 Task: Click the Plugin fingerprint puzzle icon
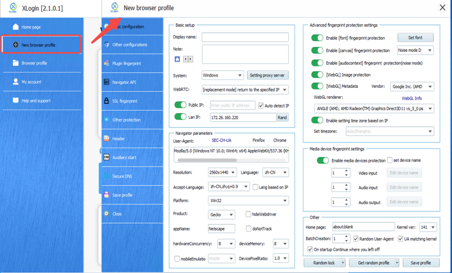(106, 64)
